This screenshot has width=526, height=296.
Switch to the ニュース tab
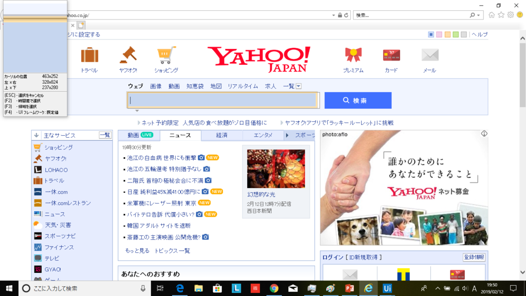180,135
